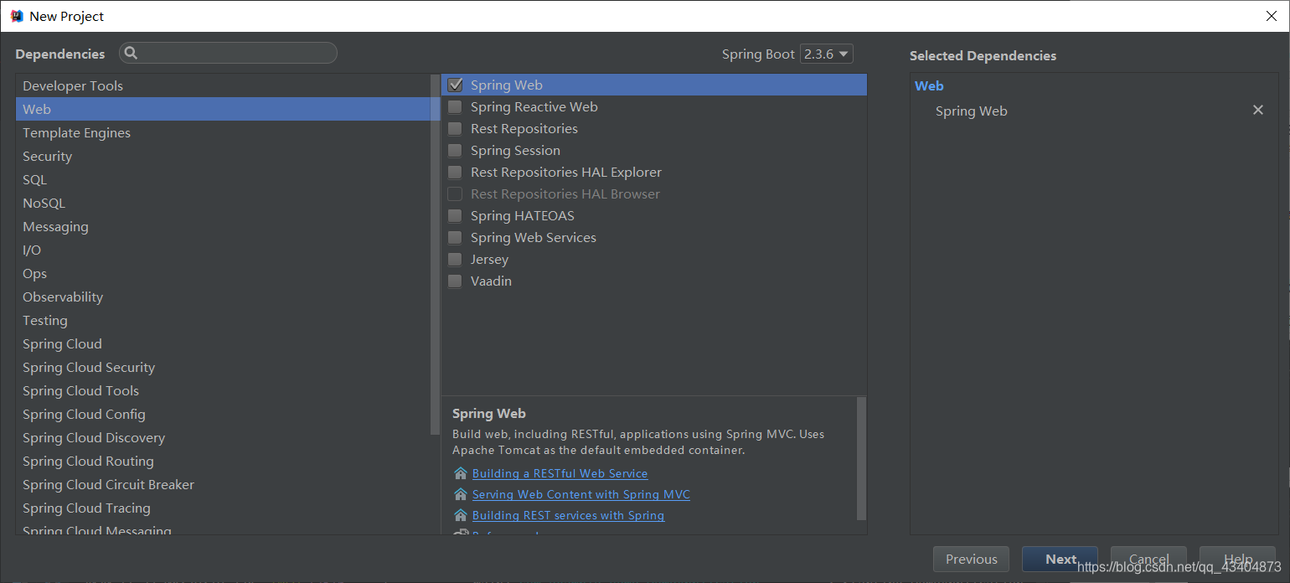Close the New Project dialog window
Screen dimensions: 1290x583
point(1271,16)
